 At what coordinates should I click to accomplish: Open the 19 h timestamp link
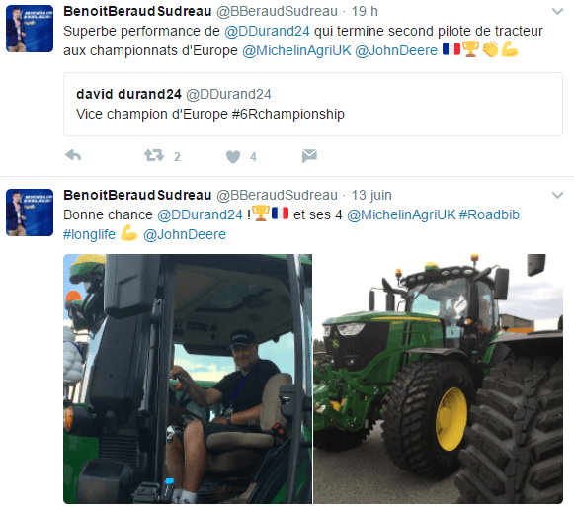tap(365, 11)
